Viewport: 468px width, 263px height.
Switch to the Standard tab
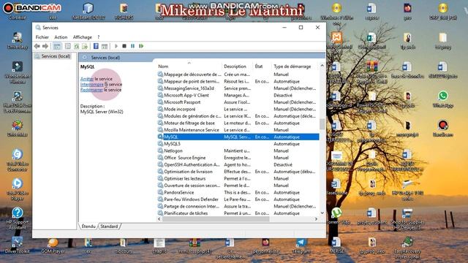[109, 226]
